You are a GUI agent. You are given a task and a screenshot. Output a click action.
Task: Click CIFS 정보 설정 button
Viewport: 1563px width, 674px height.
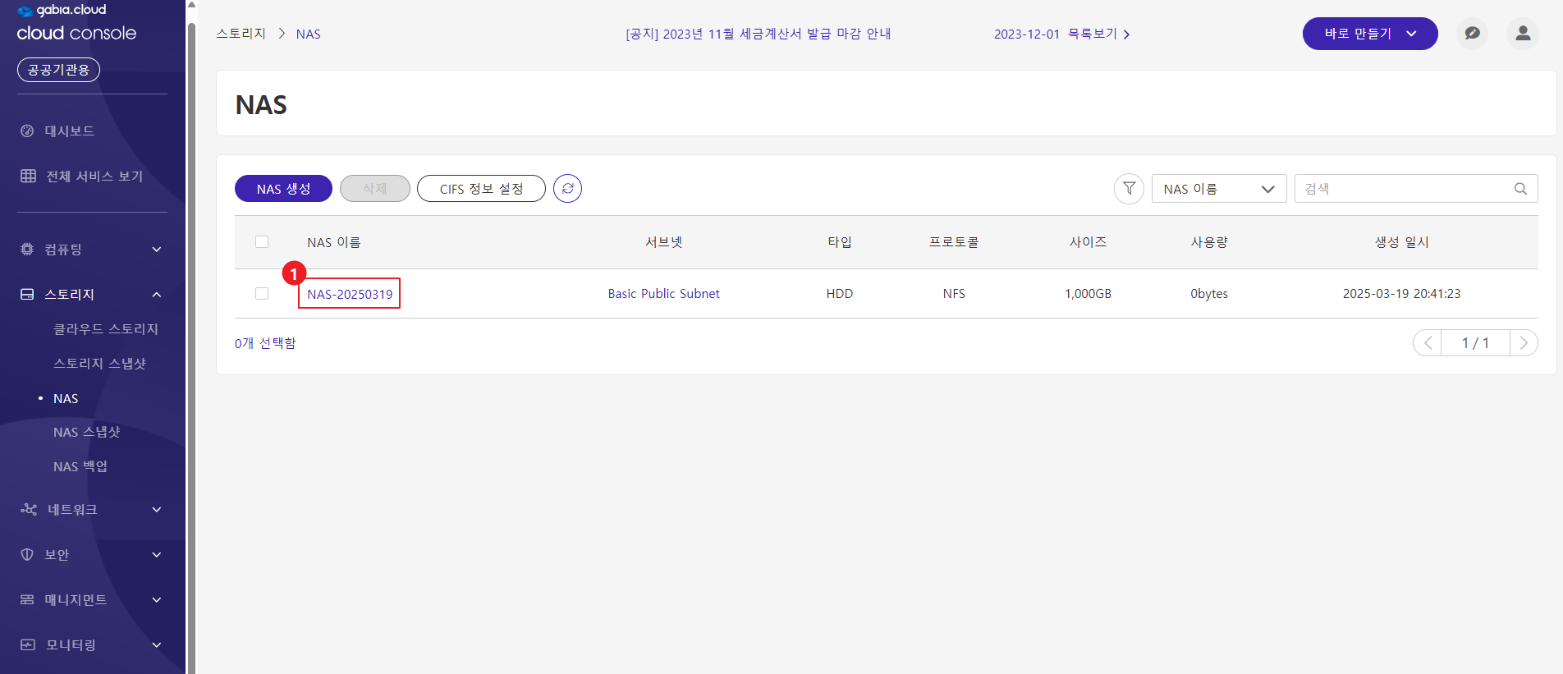pyautogui.click(x=481, y=189)
